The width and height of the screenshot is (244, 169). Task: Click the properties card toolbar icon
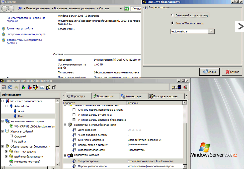[x=54, y=87]
